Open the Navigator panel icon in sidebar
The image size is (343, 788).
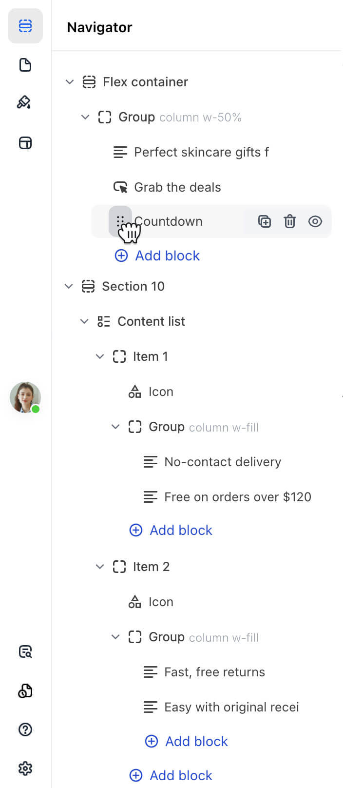coord(25,26)
